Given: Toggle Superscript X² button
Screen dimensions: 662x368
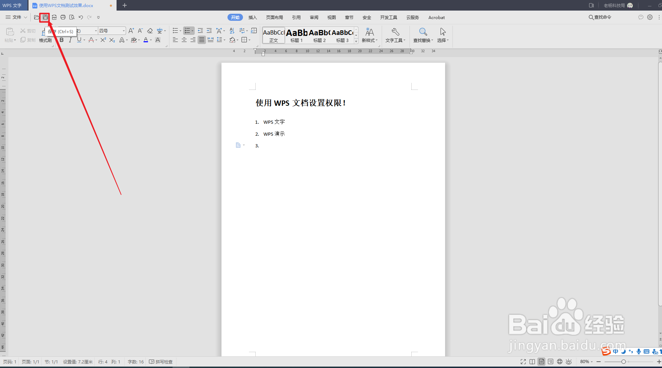Looking at the screenshot, I should coord(103,40).
